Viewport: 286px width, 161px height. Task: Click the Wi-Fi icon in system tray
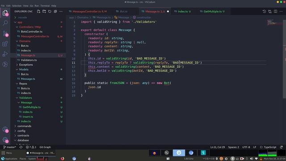tap(256, 159)
